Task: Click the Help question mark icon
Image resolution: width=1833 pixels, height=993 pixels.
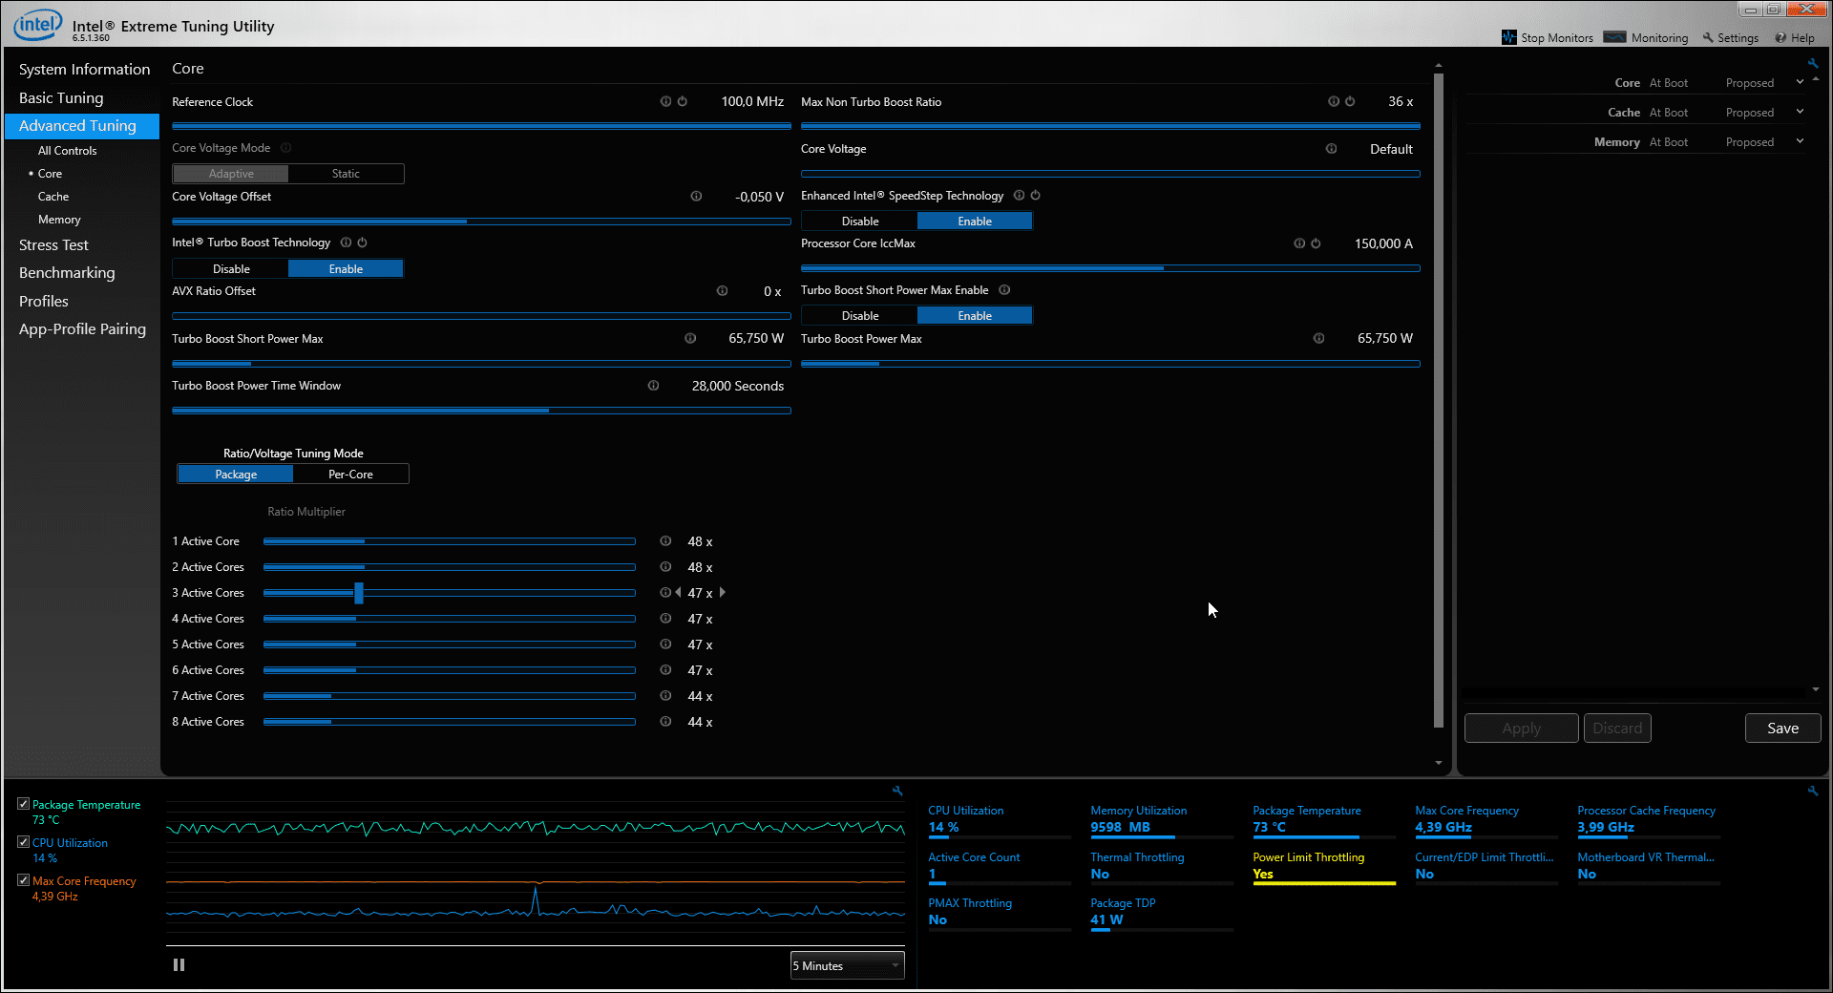Action: pos(1780,38)
